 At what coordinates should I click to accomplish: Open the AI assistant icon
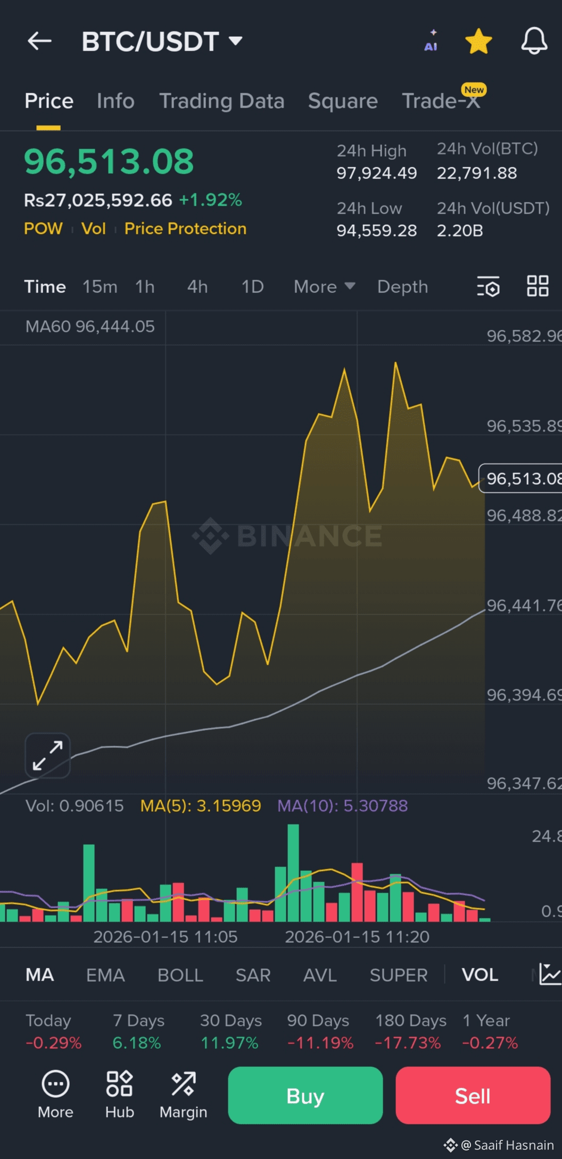pyautogui.click(x=431, y=41)
